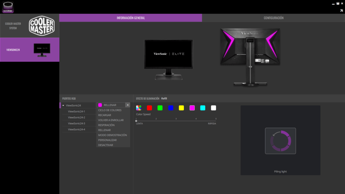The width and height of the screenshot is (345, 194).
Task: Pick the cyan color swatch
Action: tap(202, 108)
